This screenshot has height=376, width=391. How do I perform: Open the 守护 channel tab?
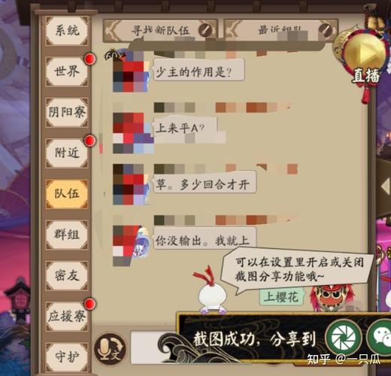(67, 356)
